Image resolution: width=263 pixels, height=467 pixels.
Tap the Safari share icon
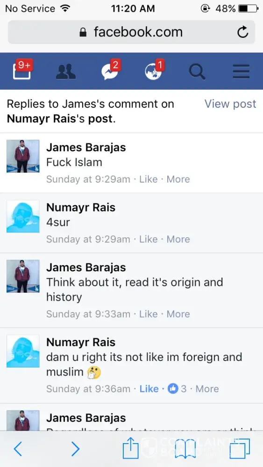[x=131, y=448]
